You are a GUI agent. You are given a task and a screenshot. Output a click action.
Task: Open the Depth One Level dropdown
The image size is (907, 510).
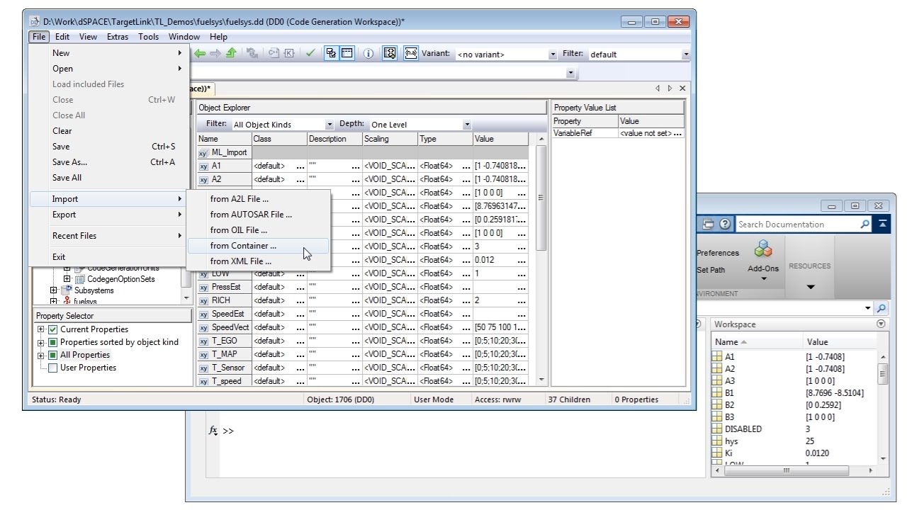pyautogui.click(x=466, y=125)
